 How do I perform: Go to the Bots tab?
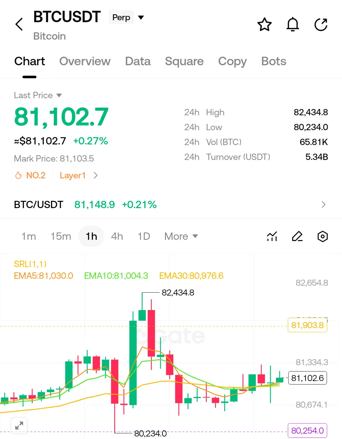[274, 61]
